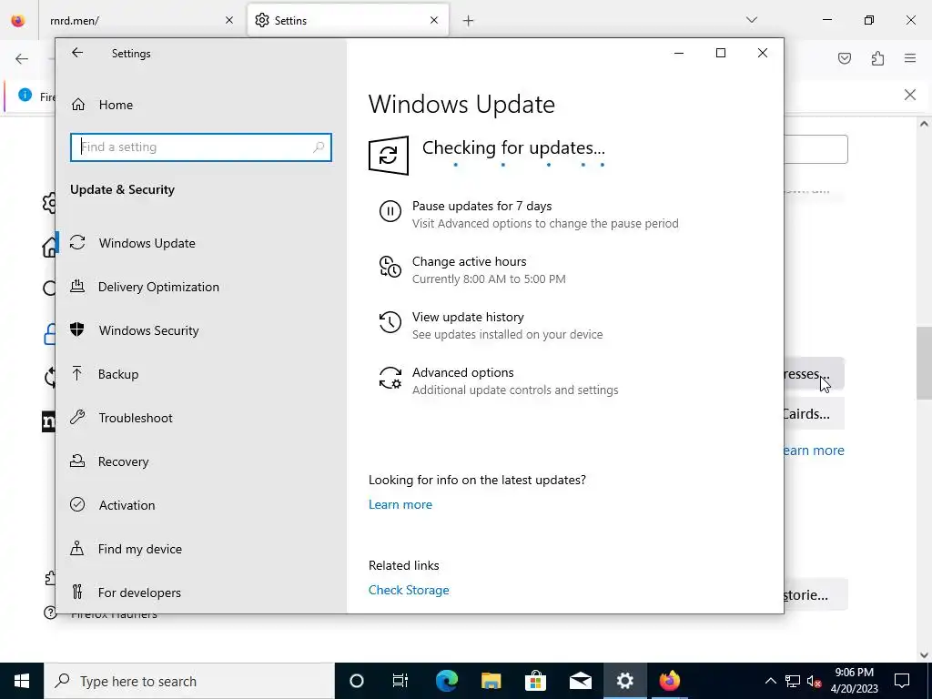Open the Windows Start menu
Image resolution: width=932 pixels, height=699 pixels.
coord(22,681)
